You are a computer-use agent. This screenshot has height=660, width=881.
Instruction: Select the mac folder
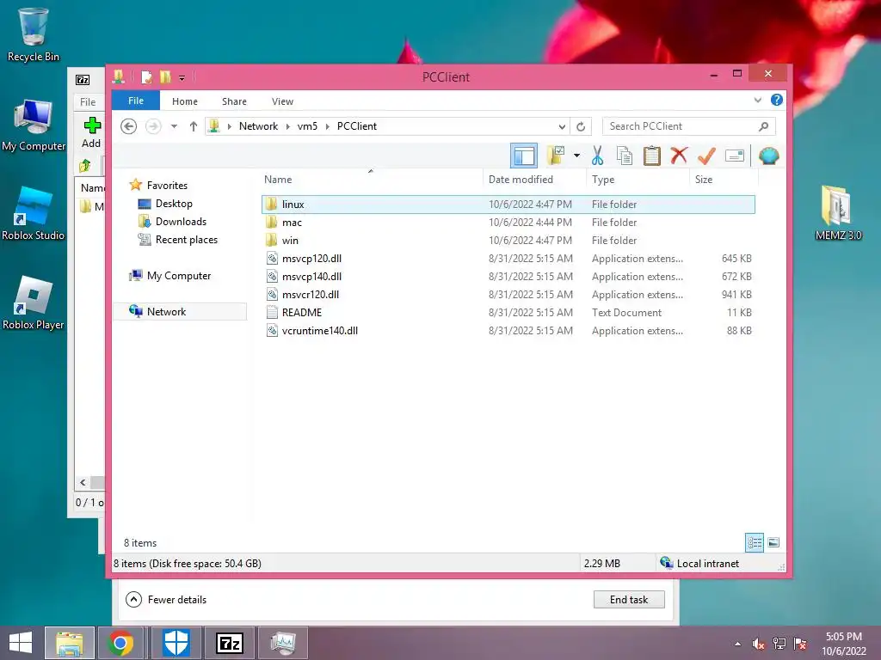[x=508, y=223]
